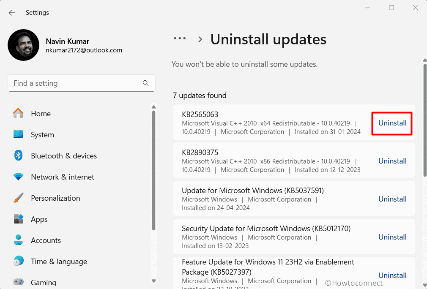Click the Accounts person icon
The height and width of the screenshot is (289, 427).
18,240
